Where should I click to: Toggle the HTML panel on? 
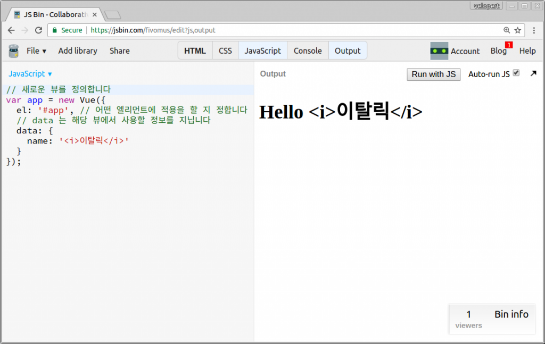(x=195, y=51)
